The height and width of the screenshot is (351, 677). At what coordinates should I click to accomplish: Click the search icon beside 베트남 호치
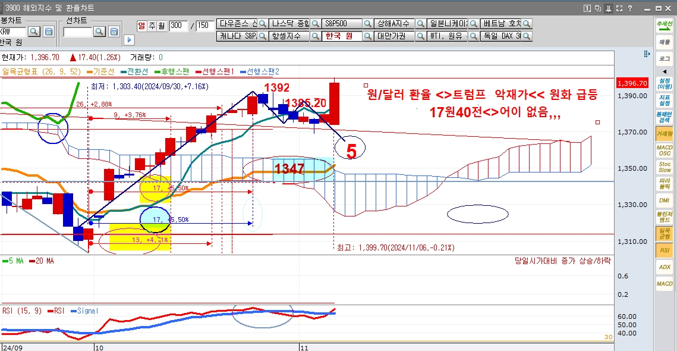point(527,24)
